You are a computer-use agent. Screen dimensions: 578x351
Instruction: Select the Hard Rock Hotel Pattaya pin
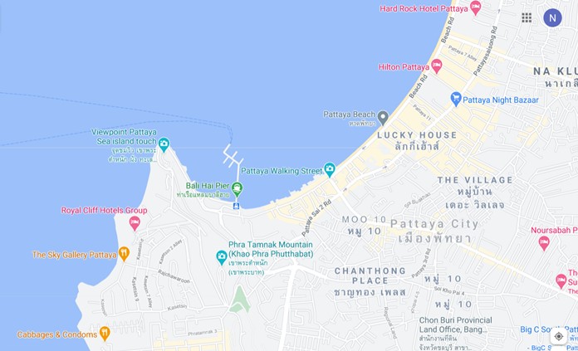[x=476, y=7]
